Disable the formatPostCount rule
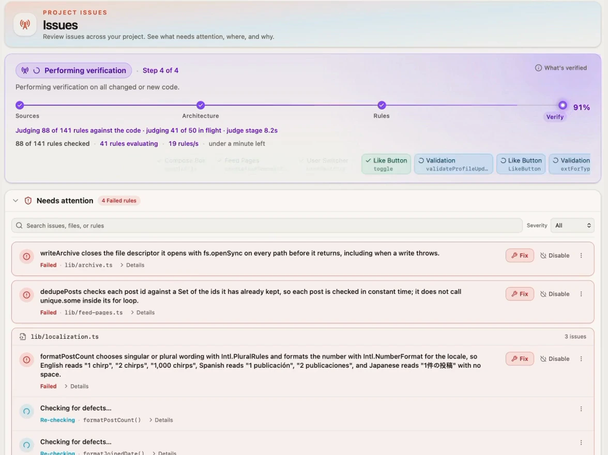This screenshot has width=608, height=455. [x=555, y=359]
